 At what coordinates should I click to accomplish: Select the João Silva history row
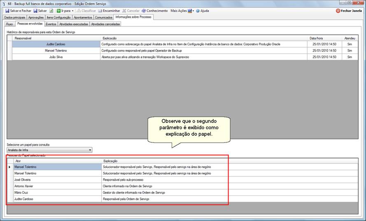[56, 57]
